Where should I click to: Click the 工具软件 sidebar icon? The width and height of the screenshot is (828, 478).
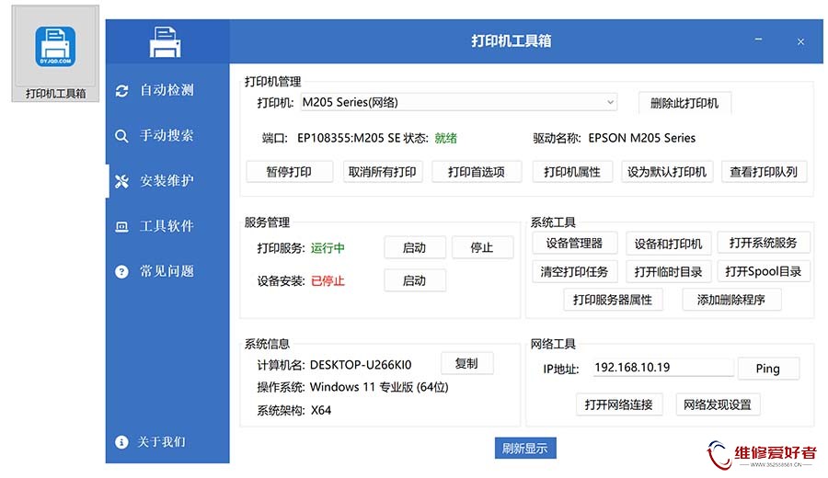[x=121, y=226]
